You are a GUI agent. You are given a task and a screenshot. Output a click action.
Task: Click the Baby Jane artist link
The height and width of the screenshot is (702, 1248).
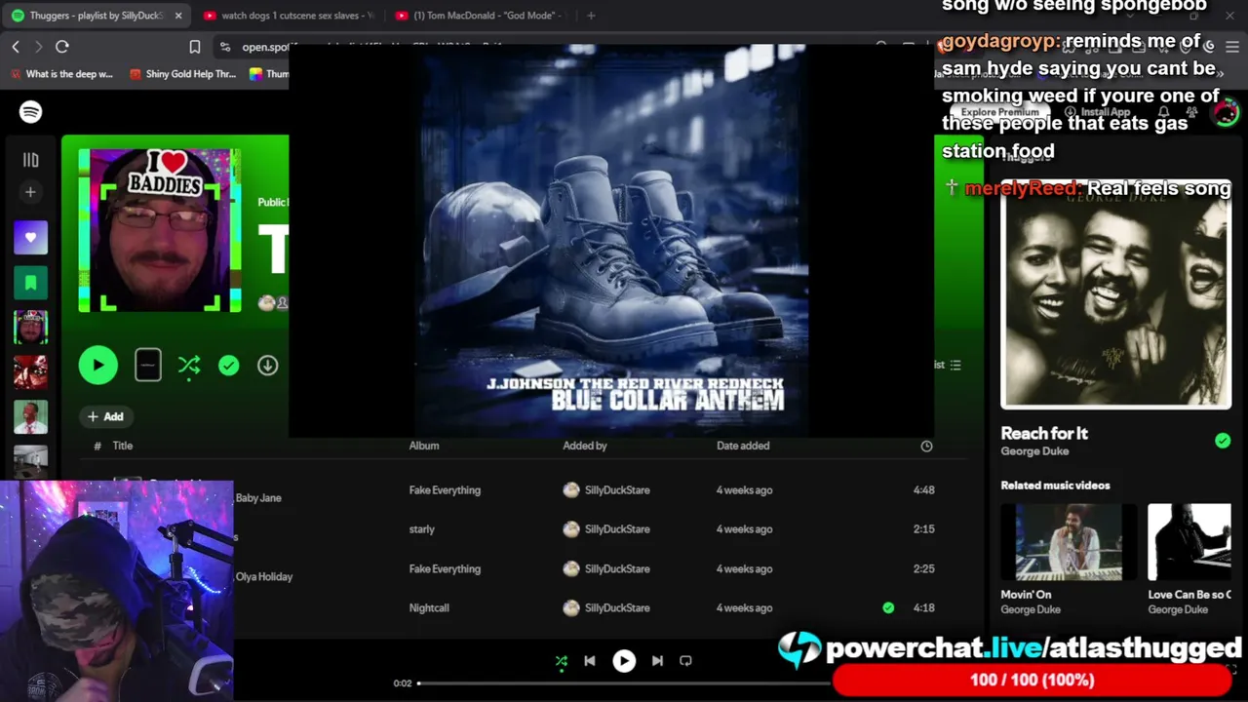[x=258, y=497]
